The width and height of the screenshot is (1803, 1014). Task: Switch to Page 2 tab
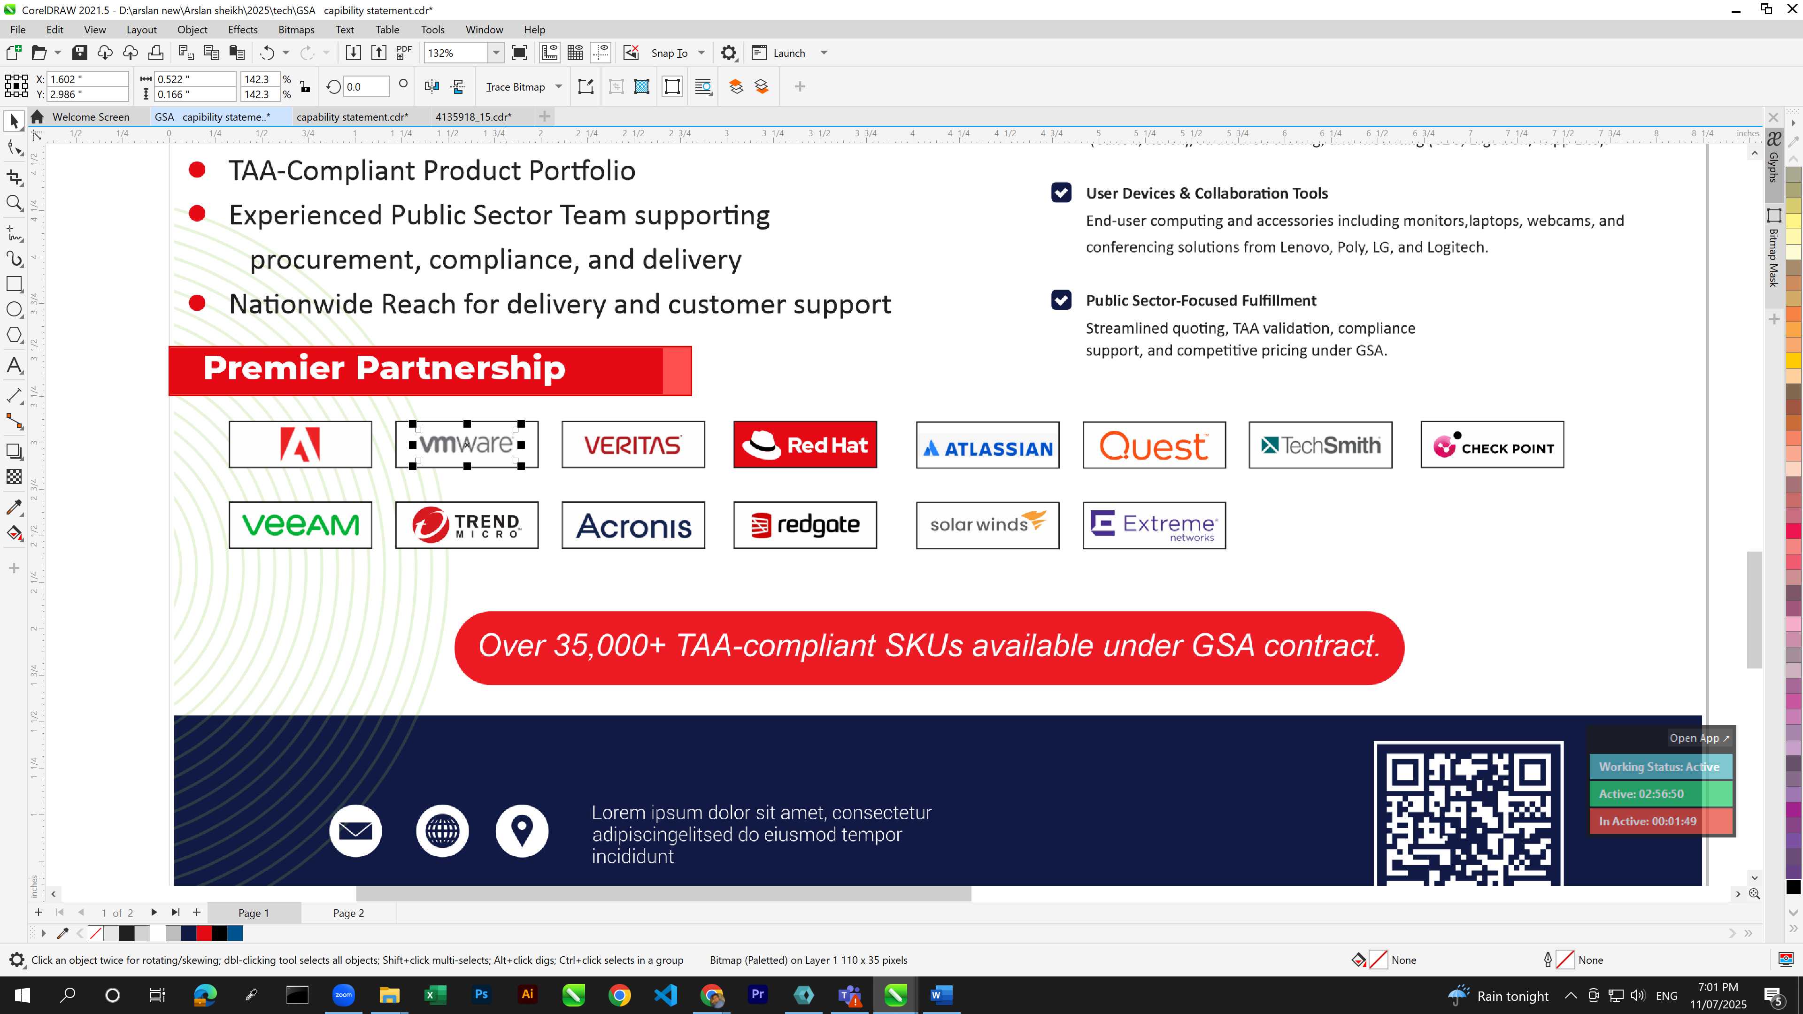[x=348, y=913]
